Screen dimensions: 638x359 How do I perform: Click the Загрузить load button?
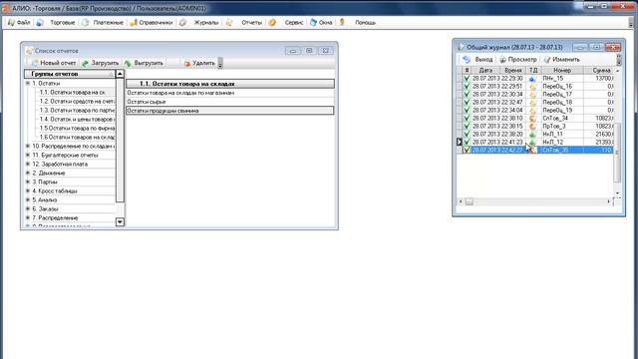tap(100, 63)
